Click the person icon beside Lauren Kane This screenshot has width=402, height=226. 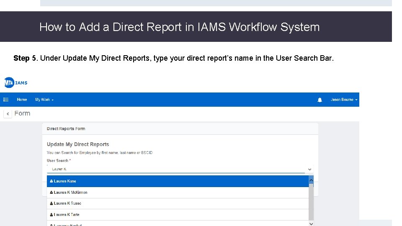click(x=51, y=181)
